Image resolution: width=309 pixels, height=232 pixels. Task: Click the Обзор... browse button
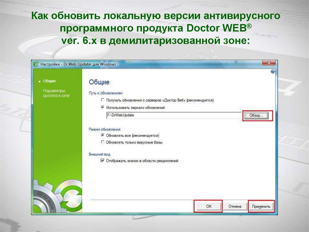(x=256, y=116)
